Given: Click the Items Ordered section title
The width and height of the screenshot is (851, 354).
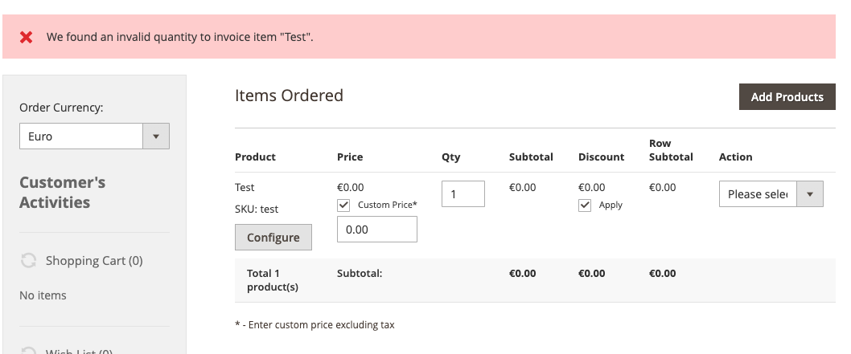Looking at the screenshot, I should pyautogui.click(x=289, y=96).
